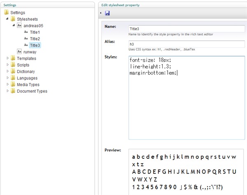Select the Dictionary label
247x195 pixels.
[26, 72]
